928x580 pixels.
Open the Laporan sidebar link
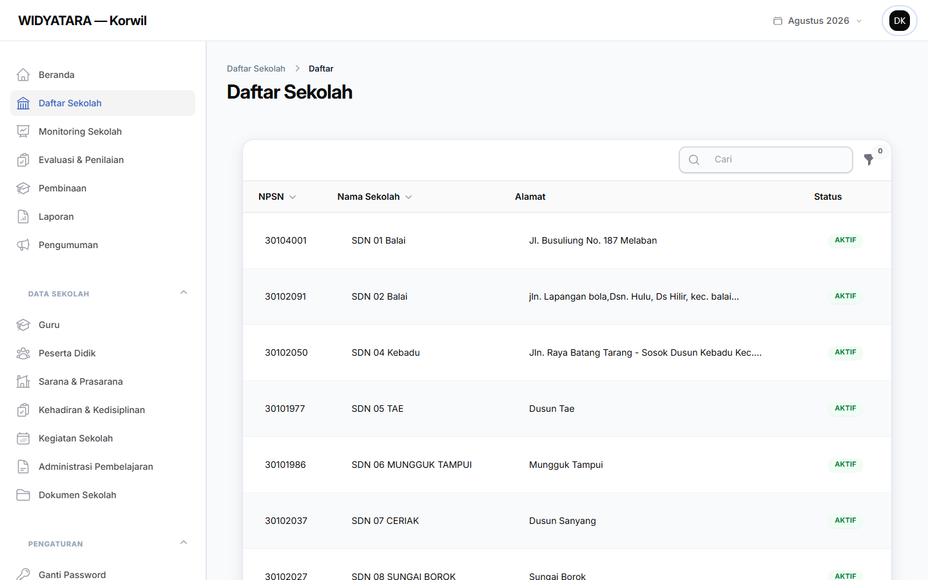pos(103,217)
